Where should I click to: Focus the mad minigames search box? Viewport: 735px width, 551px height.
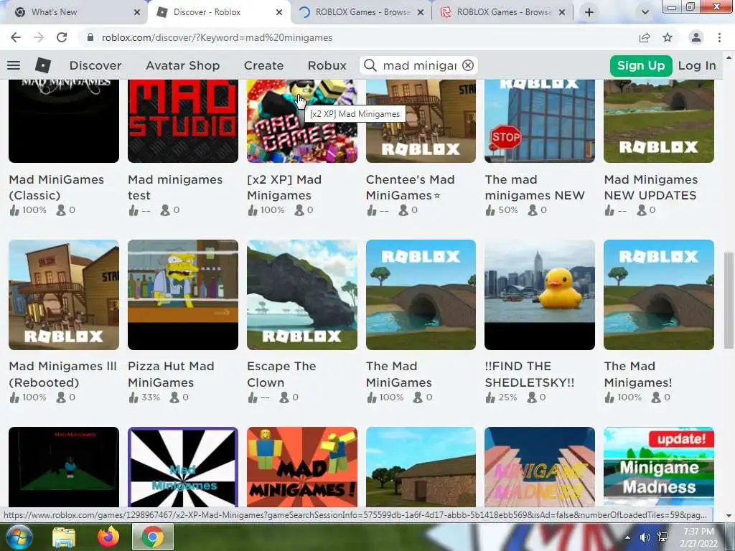pyautogui.click(x=419, y=65)
